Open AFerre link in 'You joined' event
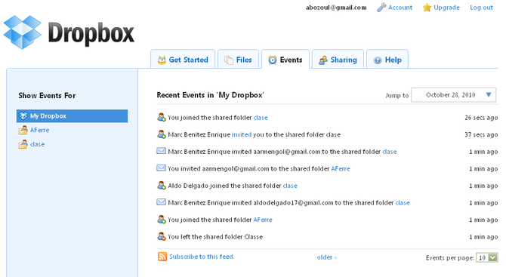This screenshot has width=506, height=277. pos(263,220)
